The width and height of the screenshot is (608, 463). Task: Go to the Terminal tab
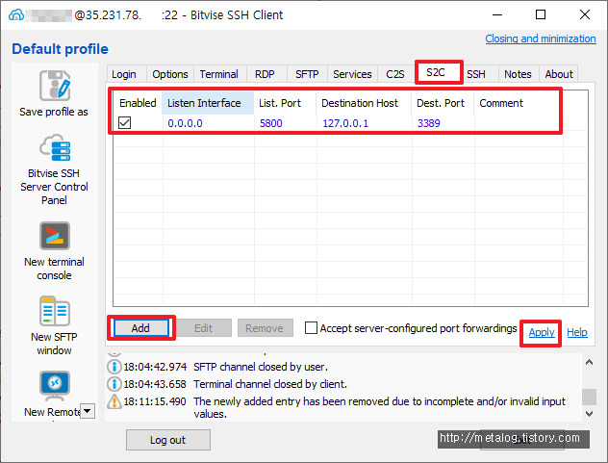(x=219, y=74)
